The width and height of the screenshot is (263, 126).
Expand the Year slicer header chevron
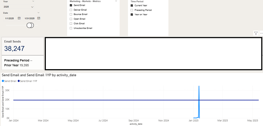point(33,1)
